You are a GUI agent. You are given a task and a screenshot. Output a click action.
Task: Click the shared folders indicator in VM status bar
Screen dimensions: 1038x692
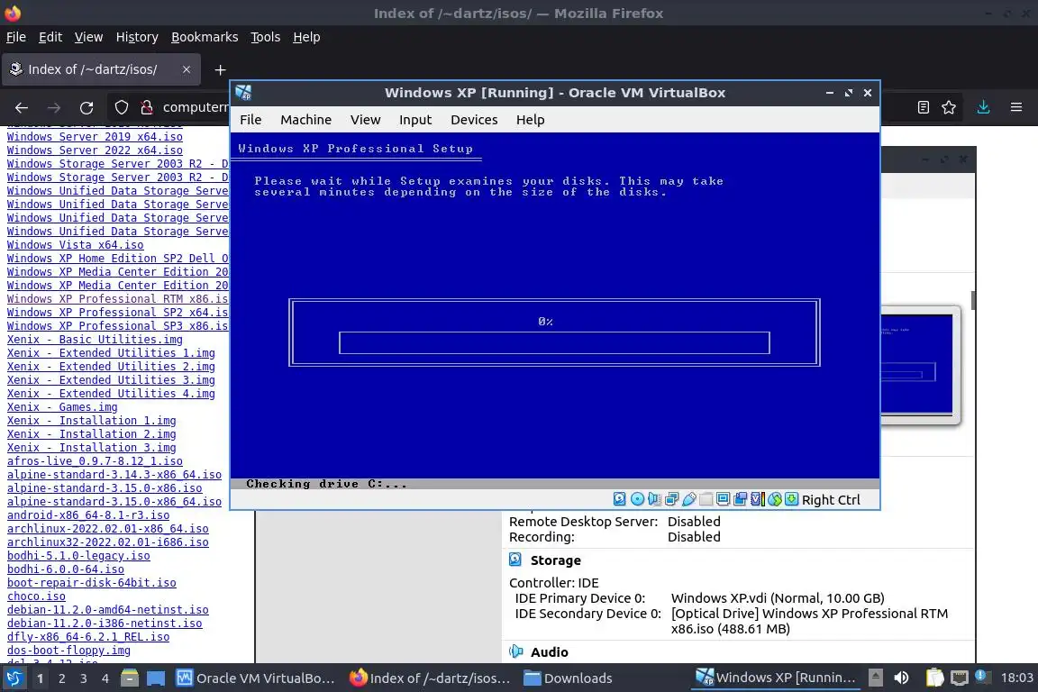click(x=706, y=499)
